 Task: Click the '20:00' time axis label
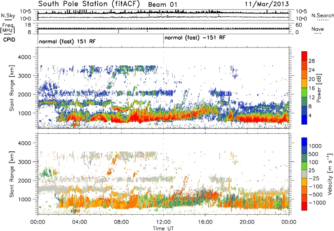[247, 222]
